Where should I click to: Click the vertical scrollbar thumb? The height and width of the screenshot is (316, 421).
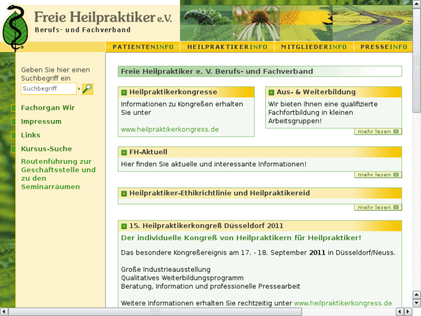tap(417, 61)
